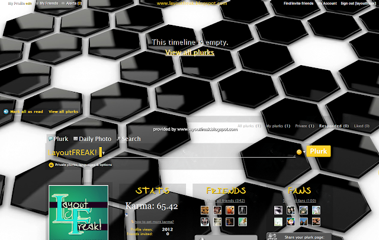Viewport: 379px width, 240px height.
Task: Open third fan avatar in bottom row
Action: (304, 222)
